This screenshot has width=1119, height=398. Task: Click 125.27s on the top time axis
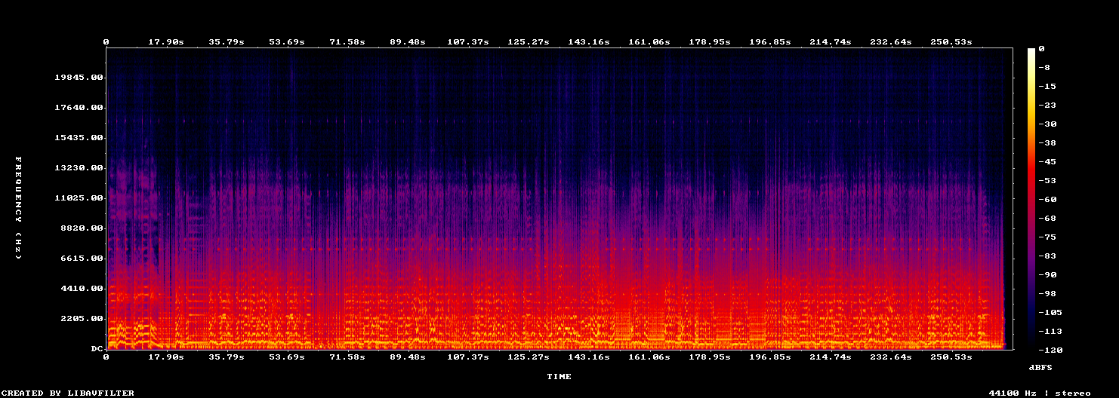pos(529,42)
